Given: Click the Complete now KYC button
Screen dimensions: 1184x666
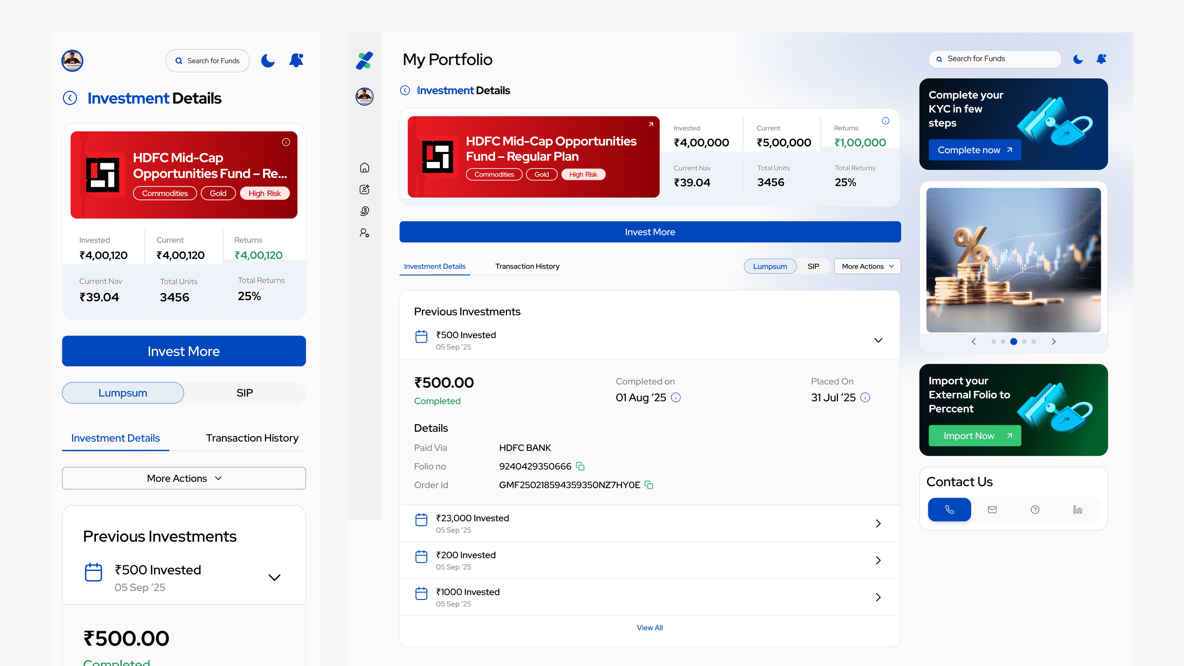Looking at the screenshot, I should click(x=974, y=150).
